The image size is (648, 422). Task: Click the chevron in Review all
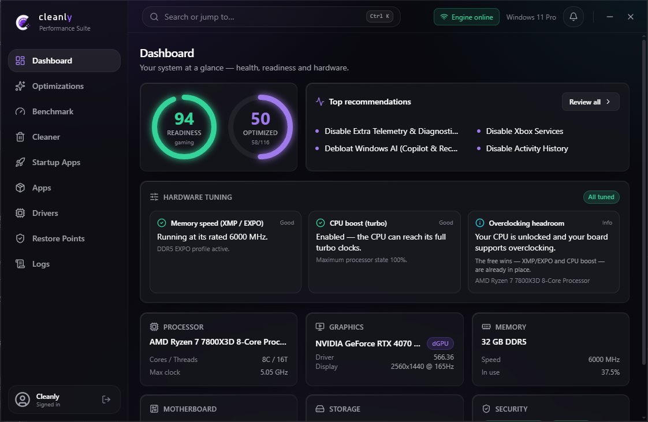coord(608,102)
